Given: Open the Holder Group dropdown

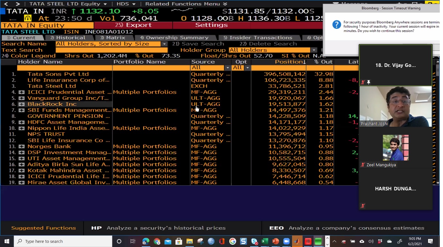Looking at the screenshot, I should pos(314,50).
